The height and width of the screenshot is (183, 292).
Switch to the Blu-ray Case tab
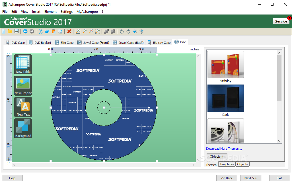[159, 42]
